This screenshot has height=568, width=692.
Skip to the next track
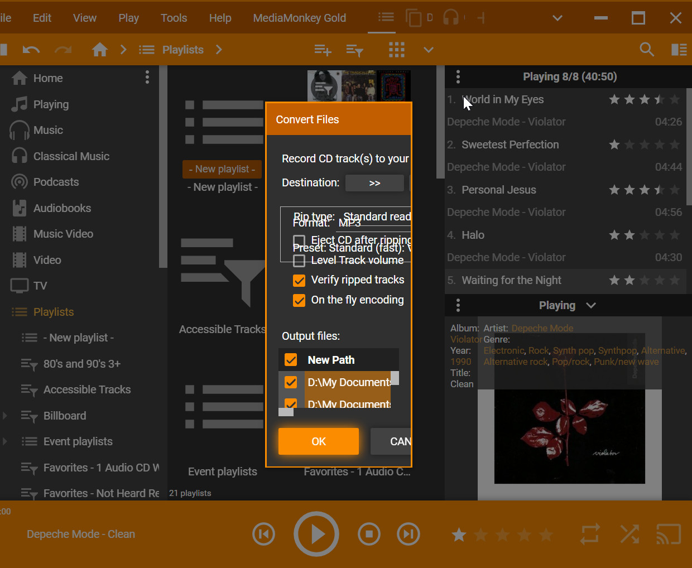(x=408, y=534)
